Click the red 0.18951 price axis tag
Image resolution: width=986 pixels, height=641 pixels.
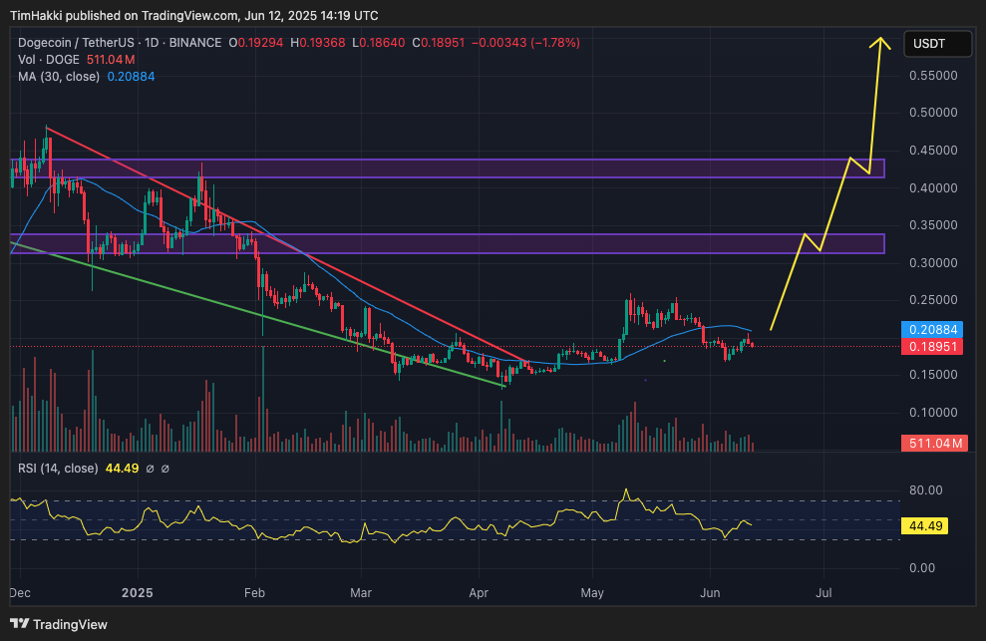[x=932, y=347]
